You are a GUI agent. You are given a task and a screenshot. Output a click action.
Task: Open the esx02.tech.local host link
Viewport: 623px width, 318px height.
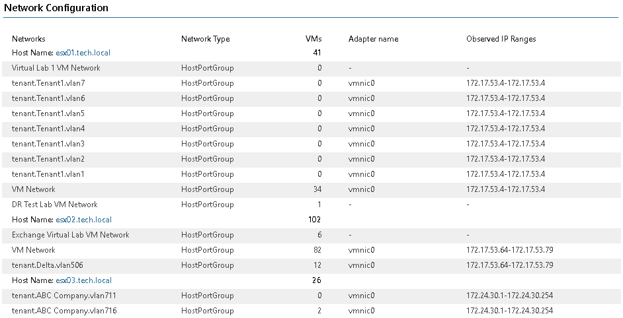point(83,220)
